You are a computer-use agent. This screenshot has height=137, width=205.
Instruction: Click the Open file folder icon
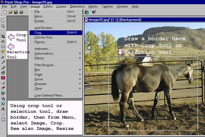pyautogui.click(x=10, y=13)
